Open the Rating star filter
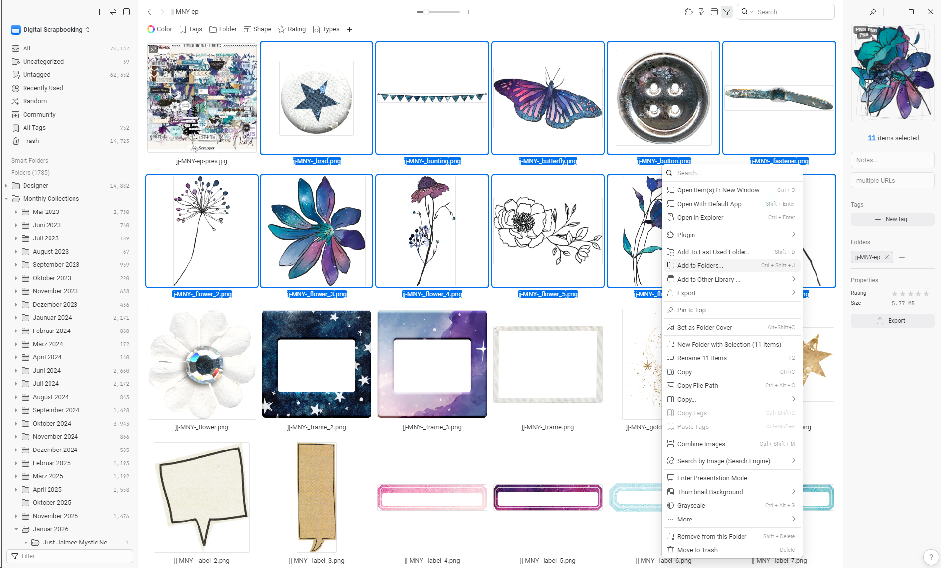 tap(292, 29)
